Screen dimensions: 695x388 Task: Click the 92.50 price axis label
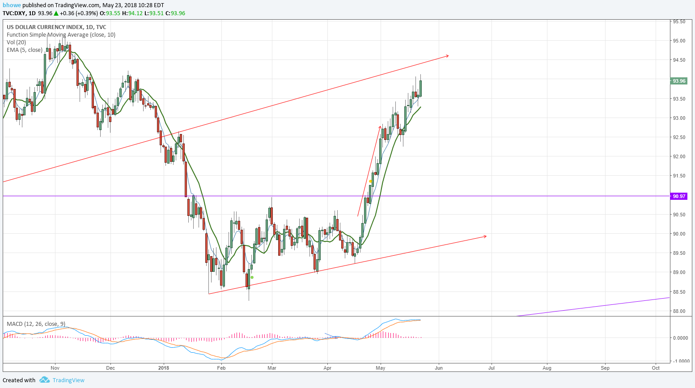[679, 137]
